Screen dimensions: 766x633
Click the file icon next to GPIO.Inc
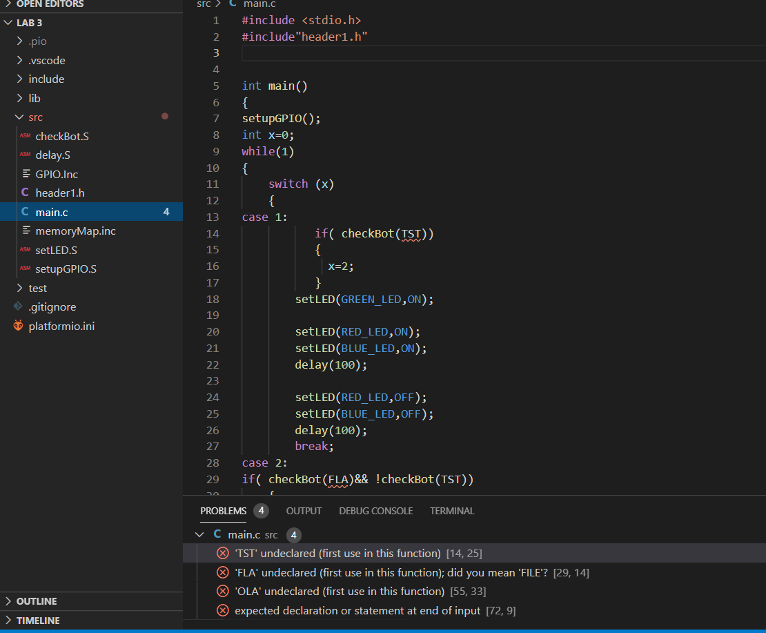(25, 174)
